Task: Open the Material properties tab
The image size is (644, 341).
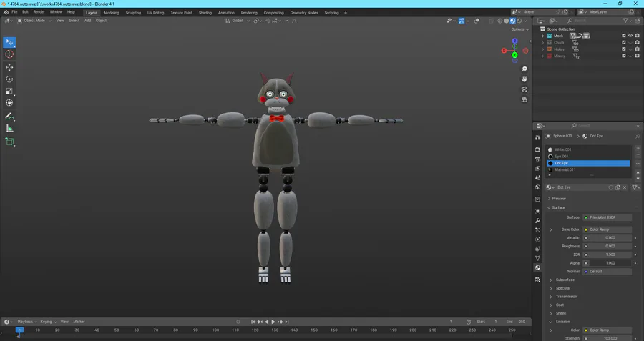Action: [537, 267]
